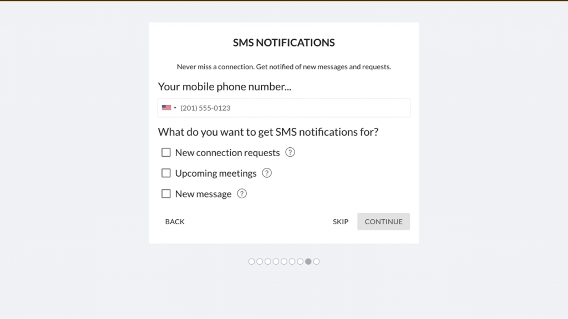Enable New connection requests checkbox
The width and height of the screenshot is (568, 319).
pyautogui.click(x=166, y=152)
